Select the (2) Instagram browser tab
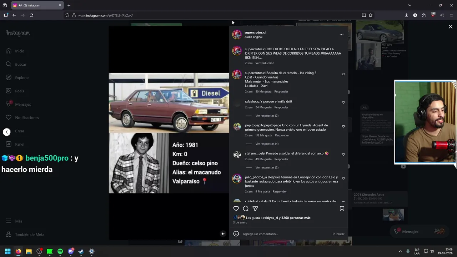This screenshot has height=257, width=457. click(37, 5)
